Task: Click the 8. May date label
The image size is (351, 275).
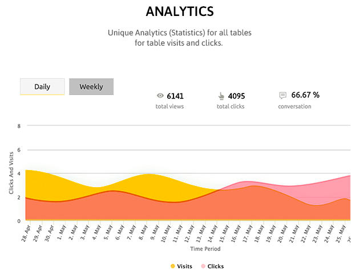Action: click(143, 233)
